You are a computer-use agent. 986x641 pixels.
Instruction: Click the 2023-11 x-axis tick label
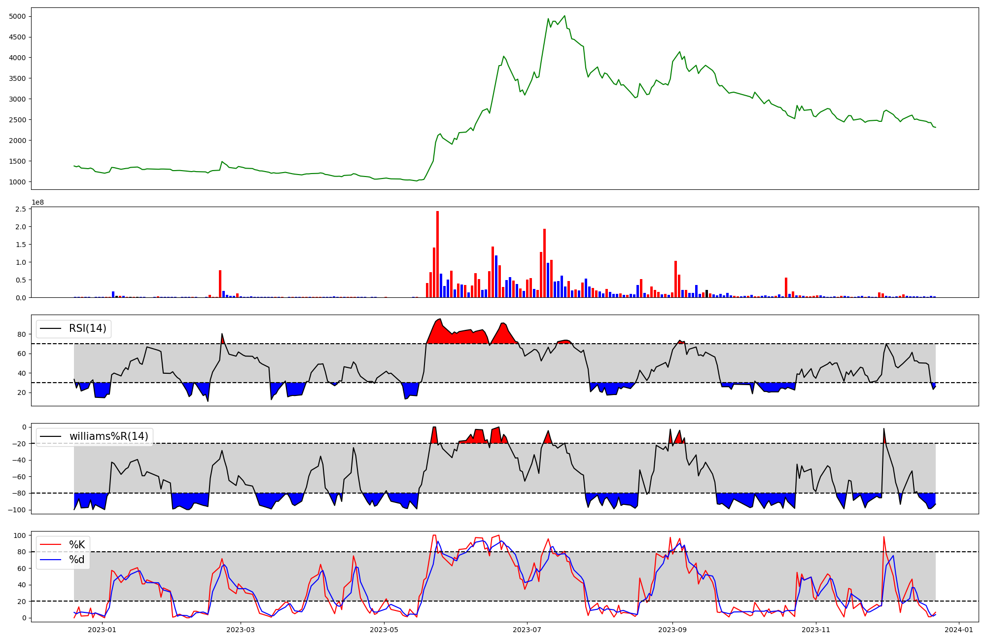pos(816,630)
